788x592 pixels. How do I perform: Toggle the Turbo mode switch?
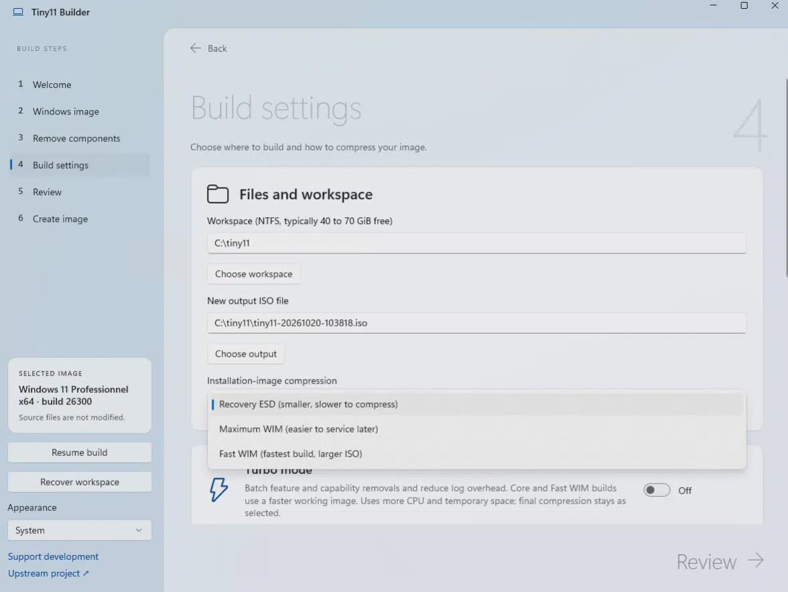pos(657,490)
